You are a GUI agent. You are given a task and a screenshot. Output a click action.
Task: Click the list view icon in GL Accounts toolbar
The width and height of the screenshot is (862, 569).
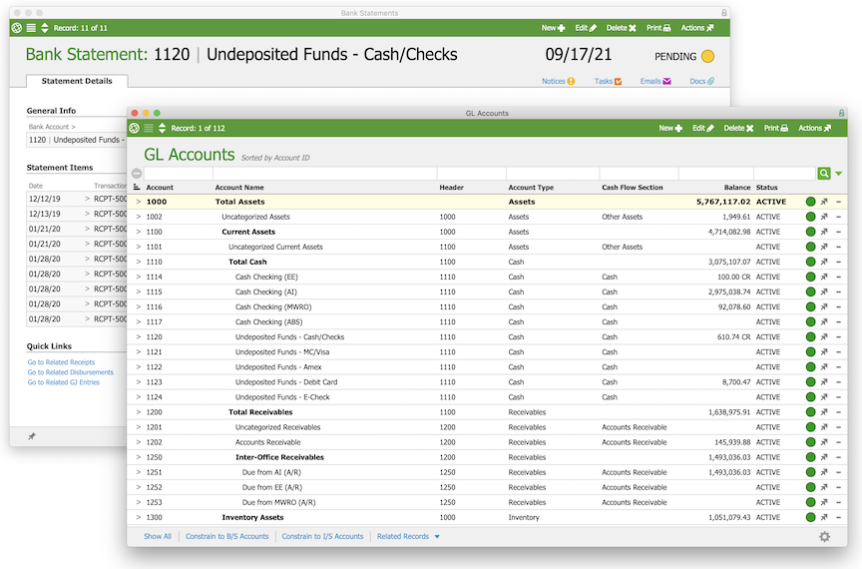click(x=149, y=128)
